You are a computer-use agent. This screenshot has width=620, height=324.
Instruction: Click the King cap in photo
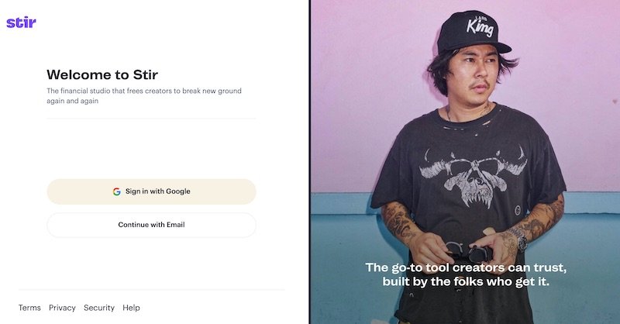click(x=473, y=32)
